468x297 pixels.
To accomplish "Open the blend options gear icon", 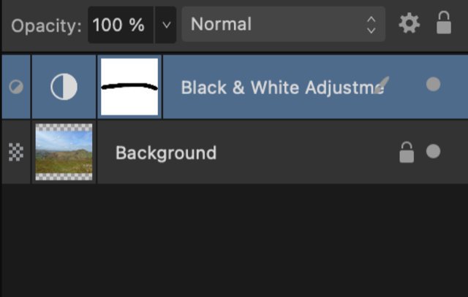I will pos(409,24).
